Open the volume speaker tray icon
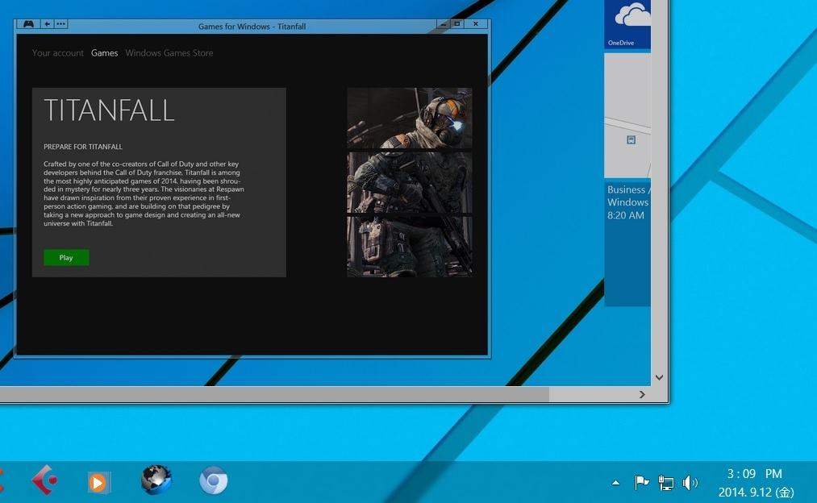Viewport: 817px width, 503px height. pyautogui.click(x=690, y=483)
